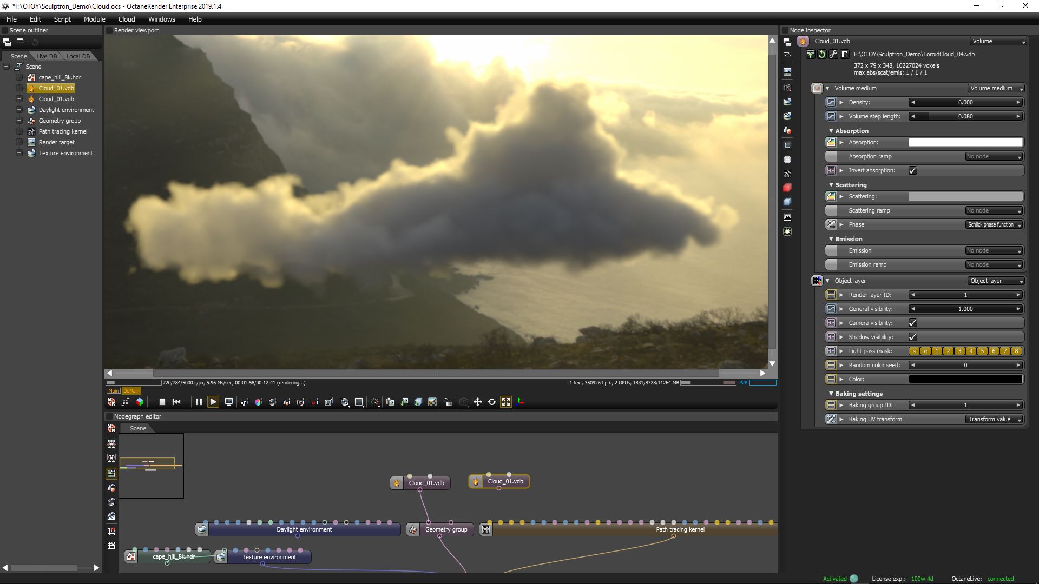This screenshot has height=584, width=1039.
Task: Expand Daylight environment tree item
Action: point(19,110)
